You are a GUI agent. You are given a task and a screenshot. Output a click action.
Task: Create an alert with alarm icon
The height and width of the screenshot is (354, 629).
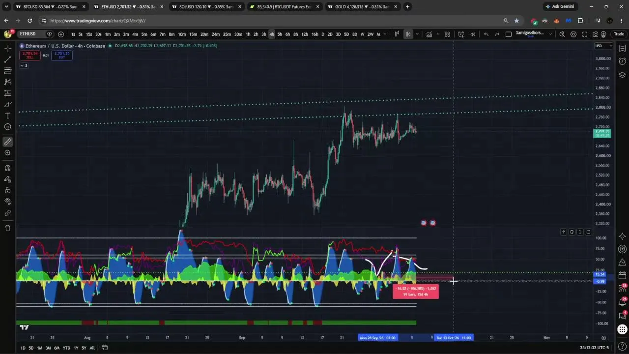[x=461, y=34]
